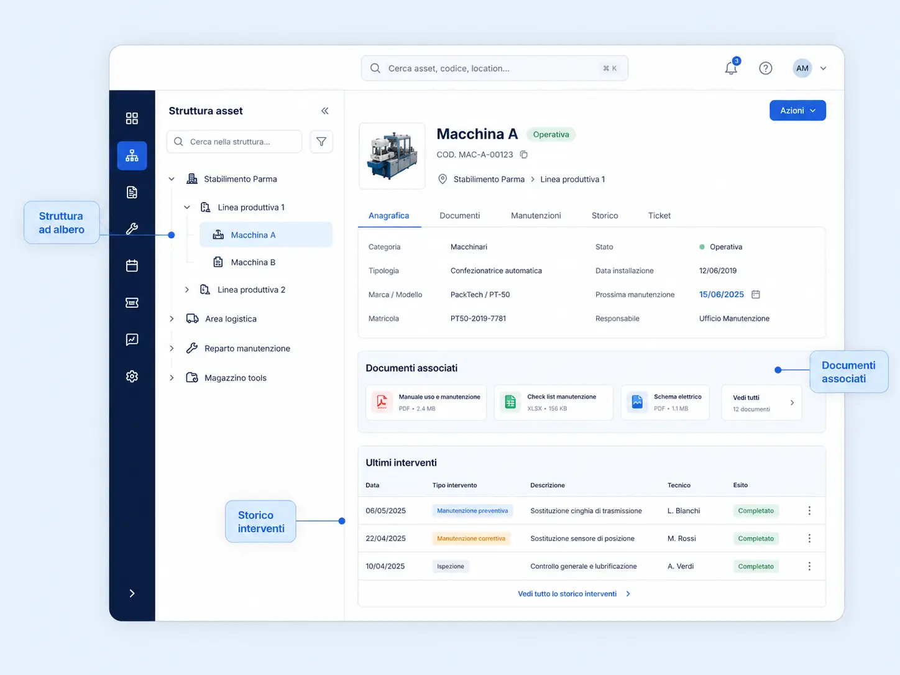Open the notifications bell
Image resolution: width=900 pixels, height=675 pixels.
tap(732, 67)
